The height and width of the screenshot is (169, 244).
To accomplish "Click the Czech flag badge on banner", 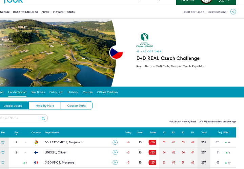I will [x=116, y=52].
